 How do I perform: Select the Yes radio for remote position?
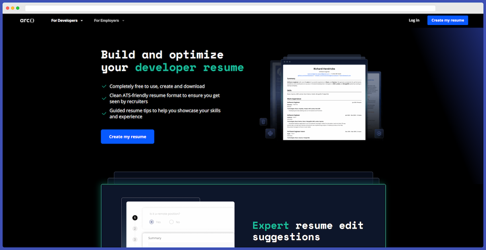tap(151, 222)
